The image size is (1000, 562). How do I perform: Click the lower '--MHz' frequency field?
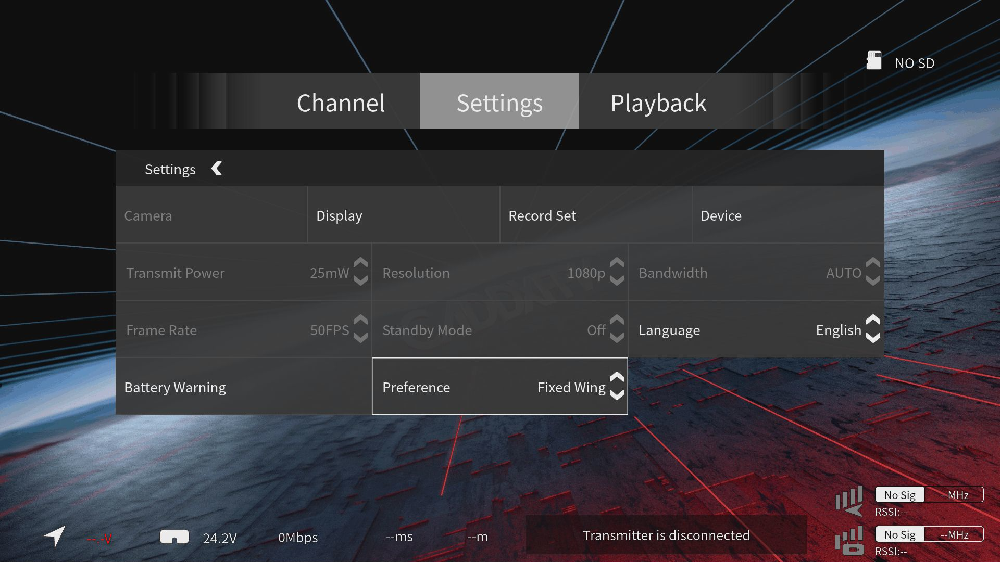pos(954,534)
